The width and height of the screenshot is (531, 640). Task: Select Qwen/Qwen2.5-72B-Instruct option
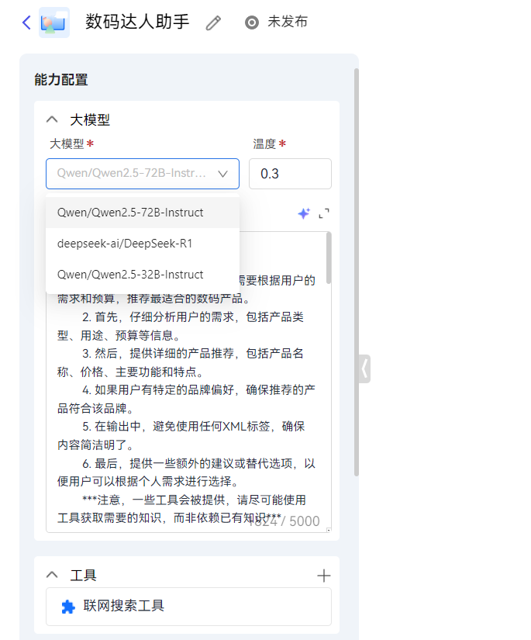coord(143,213)
